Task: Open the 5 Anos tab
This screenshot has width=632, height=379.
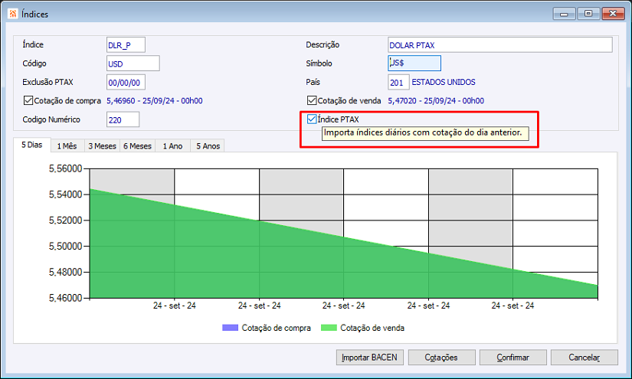Action: 208,145
